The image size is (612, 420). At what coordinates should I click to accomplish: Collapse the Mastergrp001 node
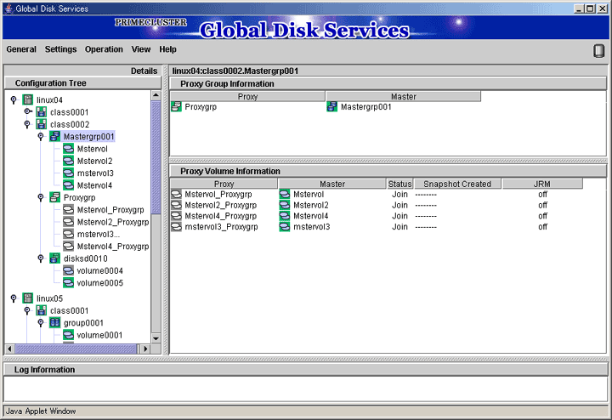[41, 136]
